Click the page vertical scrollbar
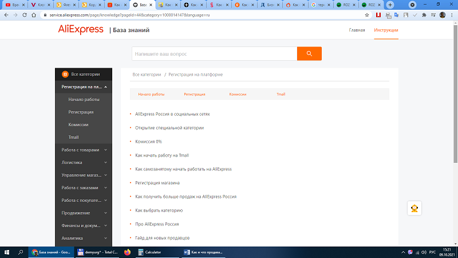Screen dimensions: 458x258 [x=455, y=94]
